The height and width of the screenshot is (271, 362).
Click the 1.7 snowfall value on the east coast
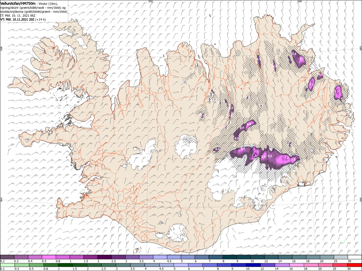tap(337, 92)
